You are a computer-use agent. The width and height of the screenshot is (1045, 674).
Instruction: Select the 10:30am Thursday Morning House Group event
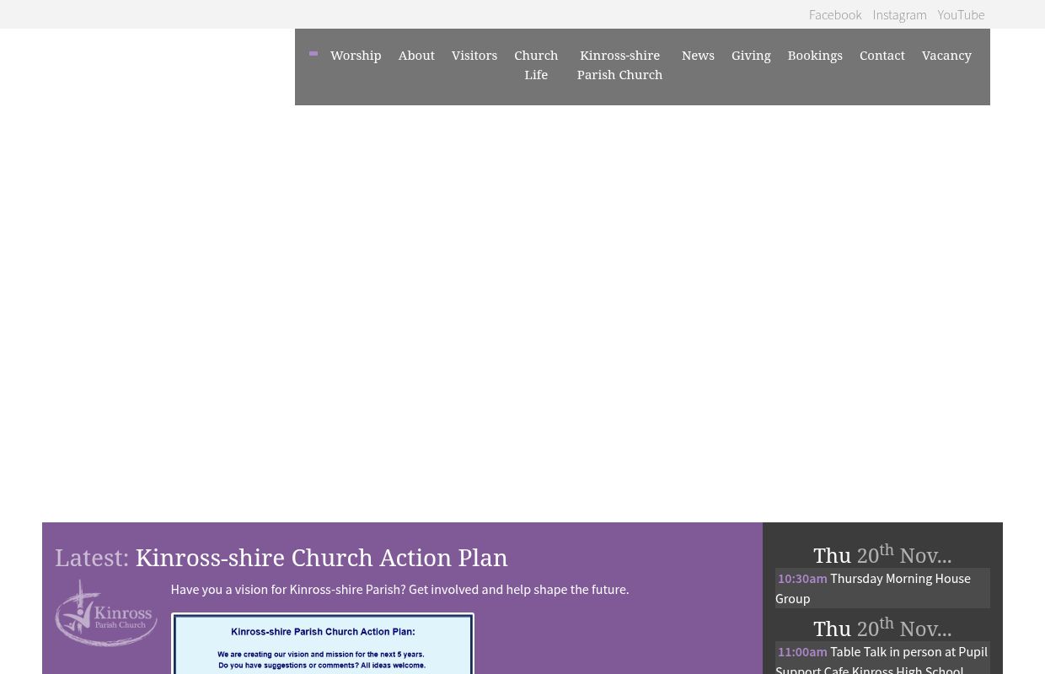click(x=873, y=588)
